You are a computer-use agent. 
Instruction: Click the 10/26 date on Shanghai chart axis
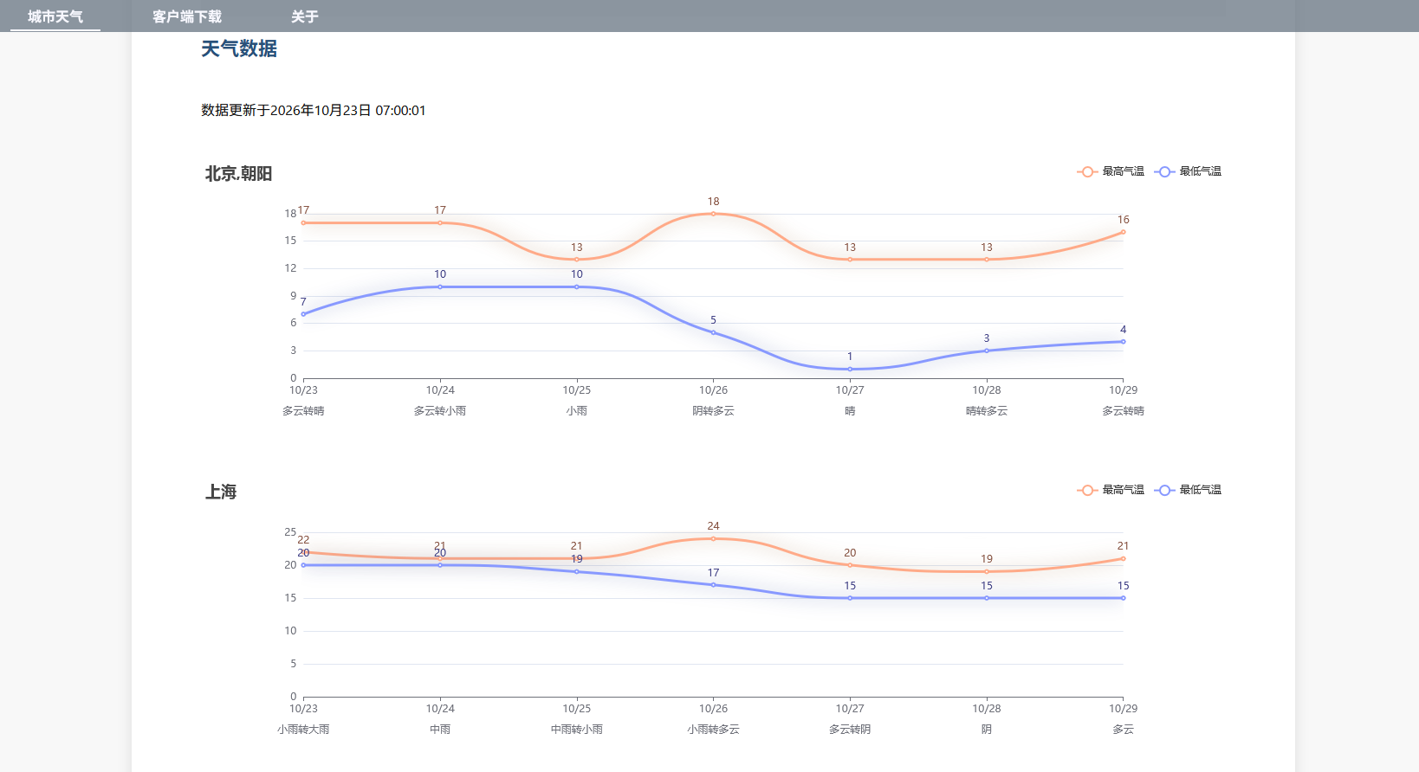click(x=714, y=709)
